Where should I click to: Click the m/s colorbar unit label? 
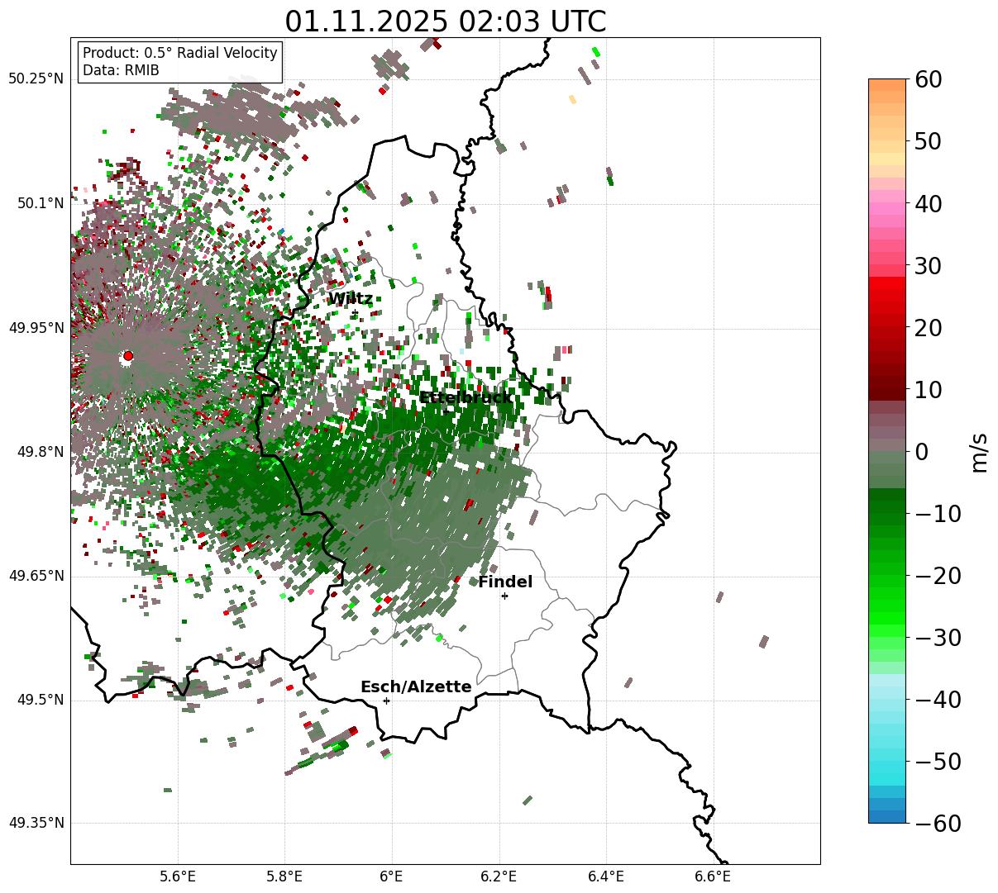tap(979, 452)
